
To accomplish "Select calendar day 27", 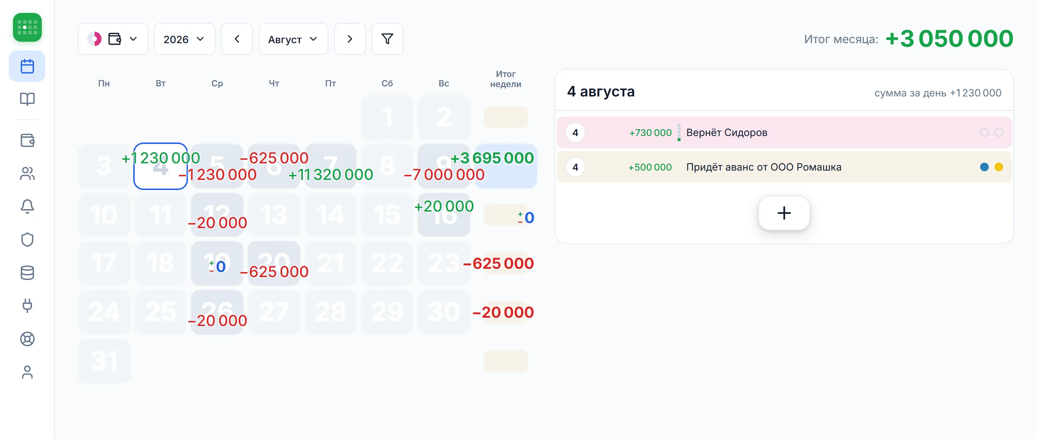I will coord(274,312).
